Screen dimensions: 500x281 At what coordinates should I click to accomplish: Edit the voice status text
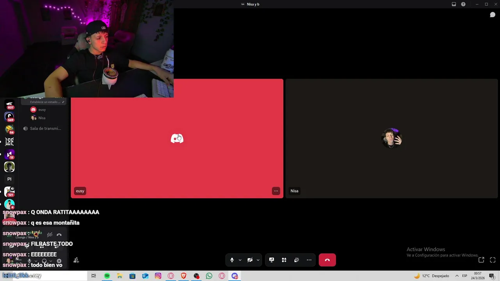coord(47,102)
